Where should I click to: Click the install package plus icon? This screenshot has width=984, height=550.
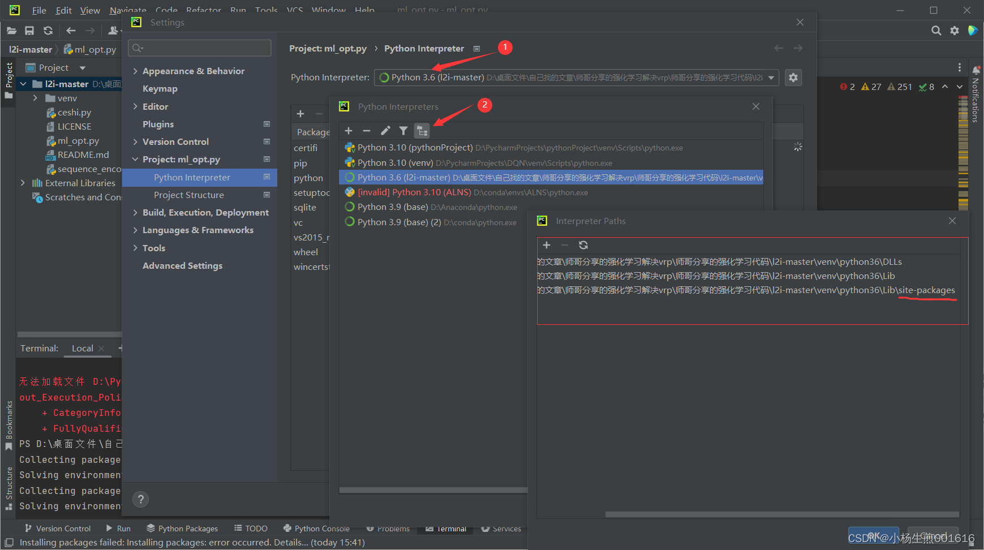click(x=300, y=114)
